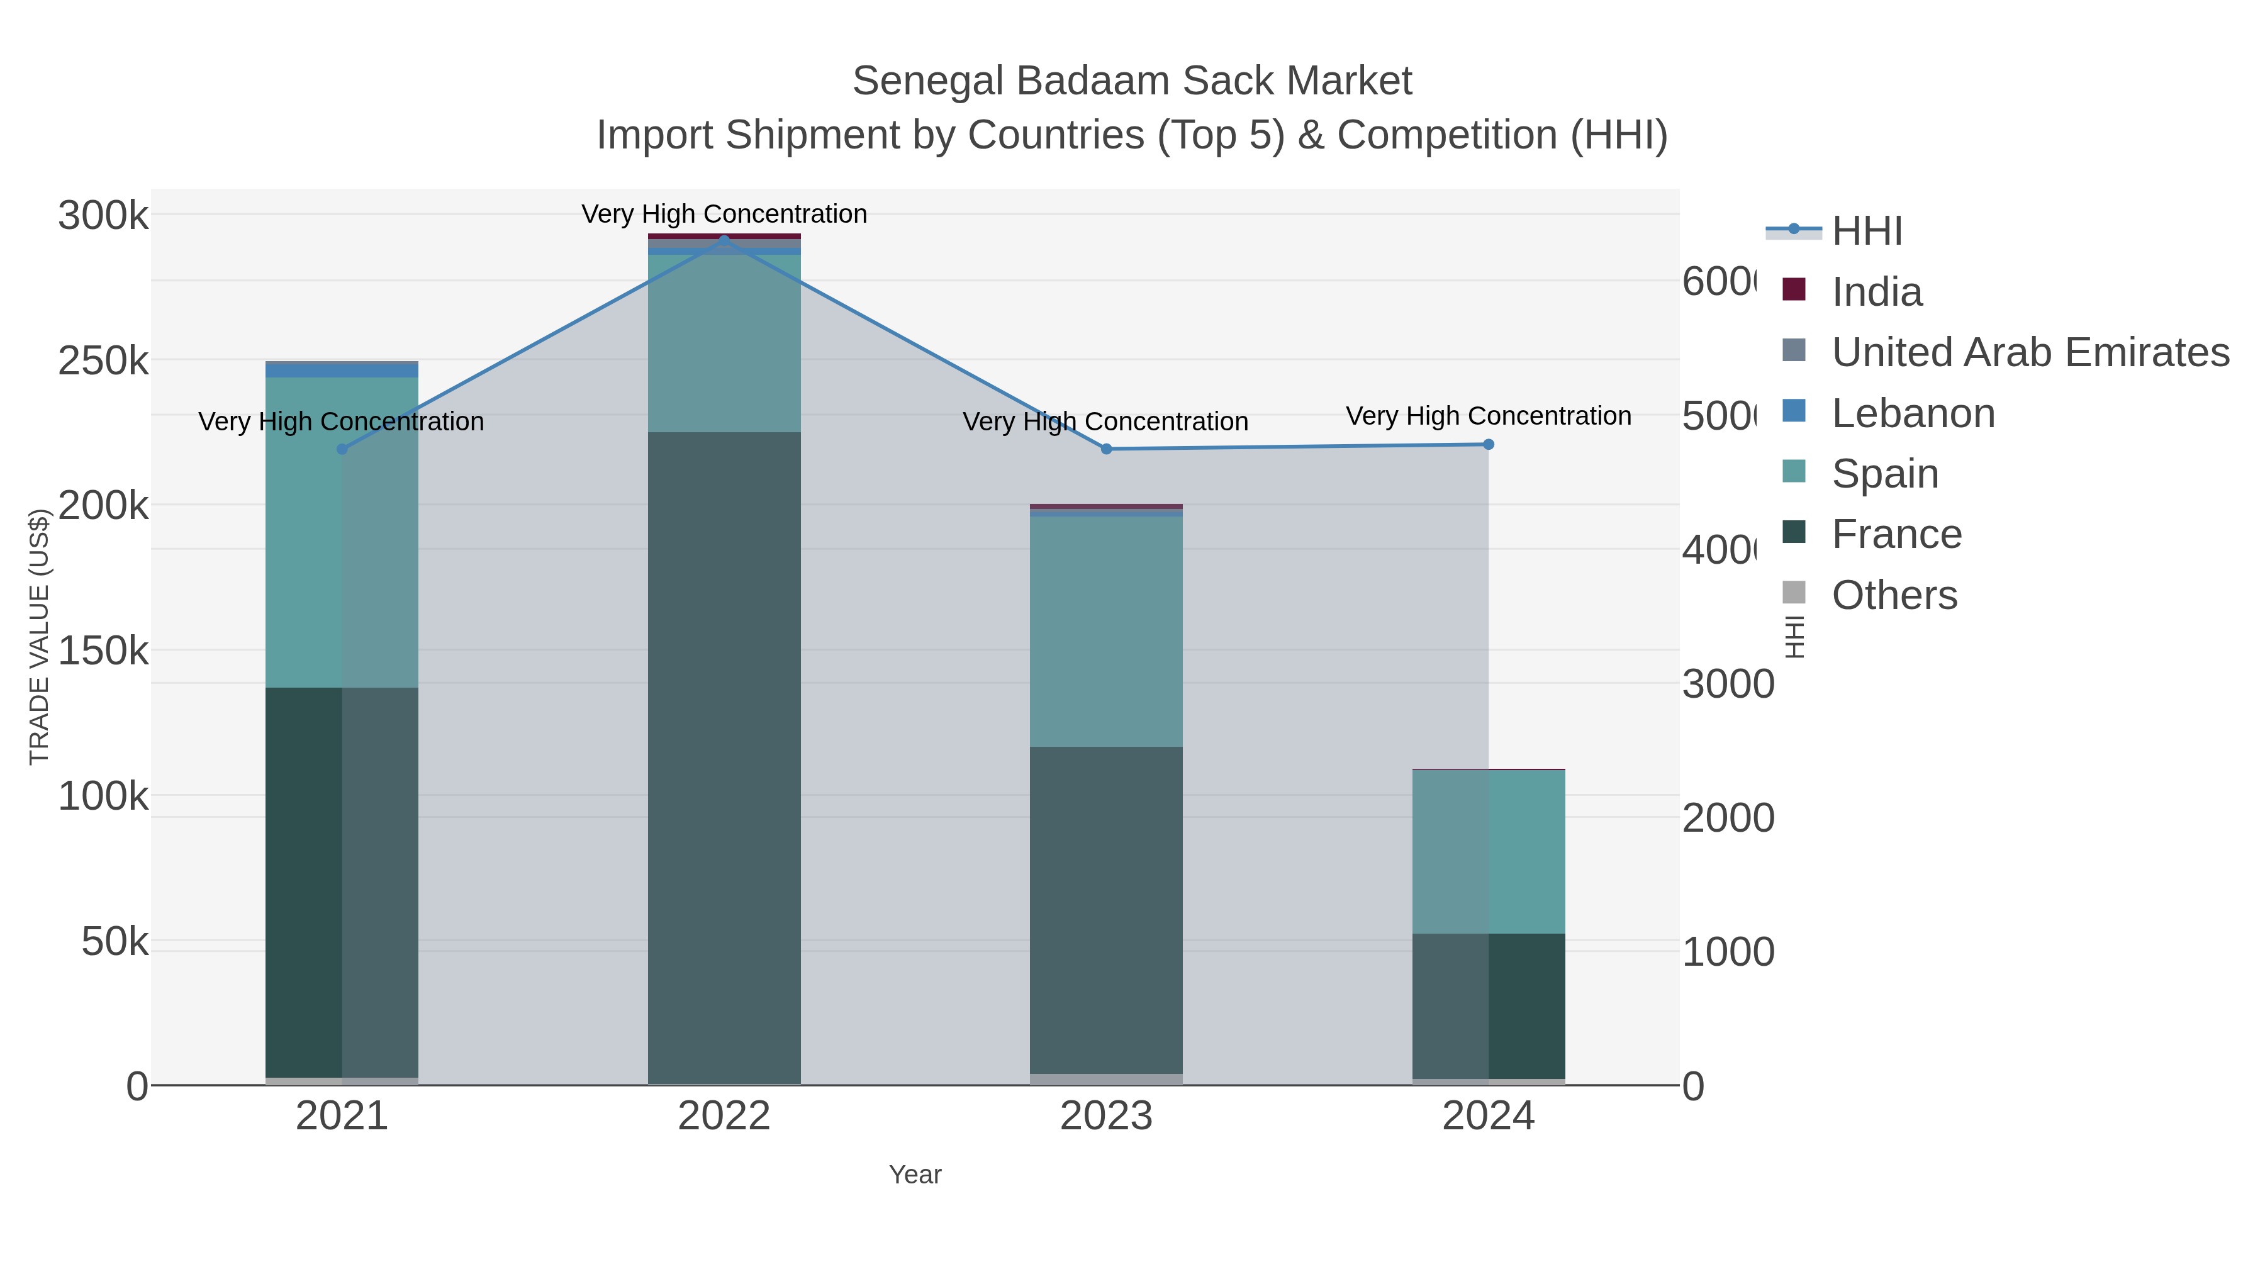Click the 2023 x-axis label
The image size is (2265, 1274).
pos(1106,1115)
